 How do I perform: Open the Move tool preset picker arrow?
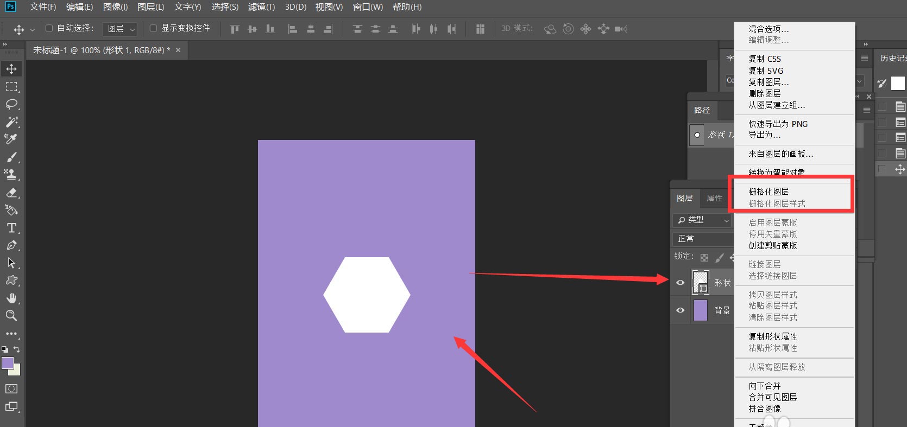coord(32,30)
